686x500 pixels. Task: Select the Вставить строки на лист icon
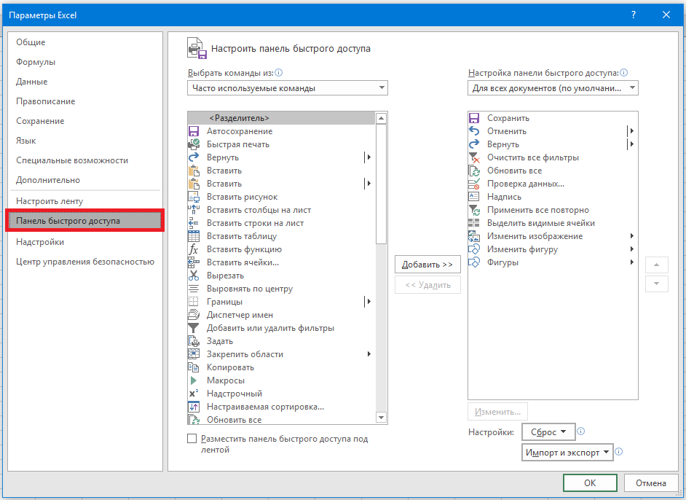point(194,223)
